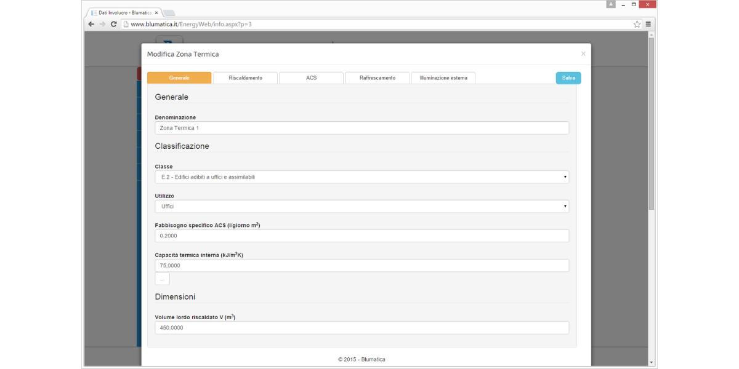Image resolution: width=739 pixels, height=369 pixels.
Task: Expand the Utilizzo dropdown
Action: point(361,207)
